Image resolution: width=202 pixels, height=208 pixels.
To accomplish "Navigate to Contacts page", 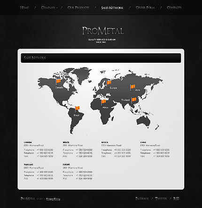I will [174, 8].
